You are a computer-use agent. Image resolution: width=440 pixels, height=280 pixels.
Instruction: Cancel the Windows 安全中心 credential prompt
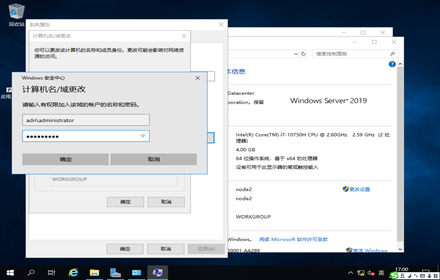click(x=154, y=159)
